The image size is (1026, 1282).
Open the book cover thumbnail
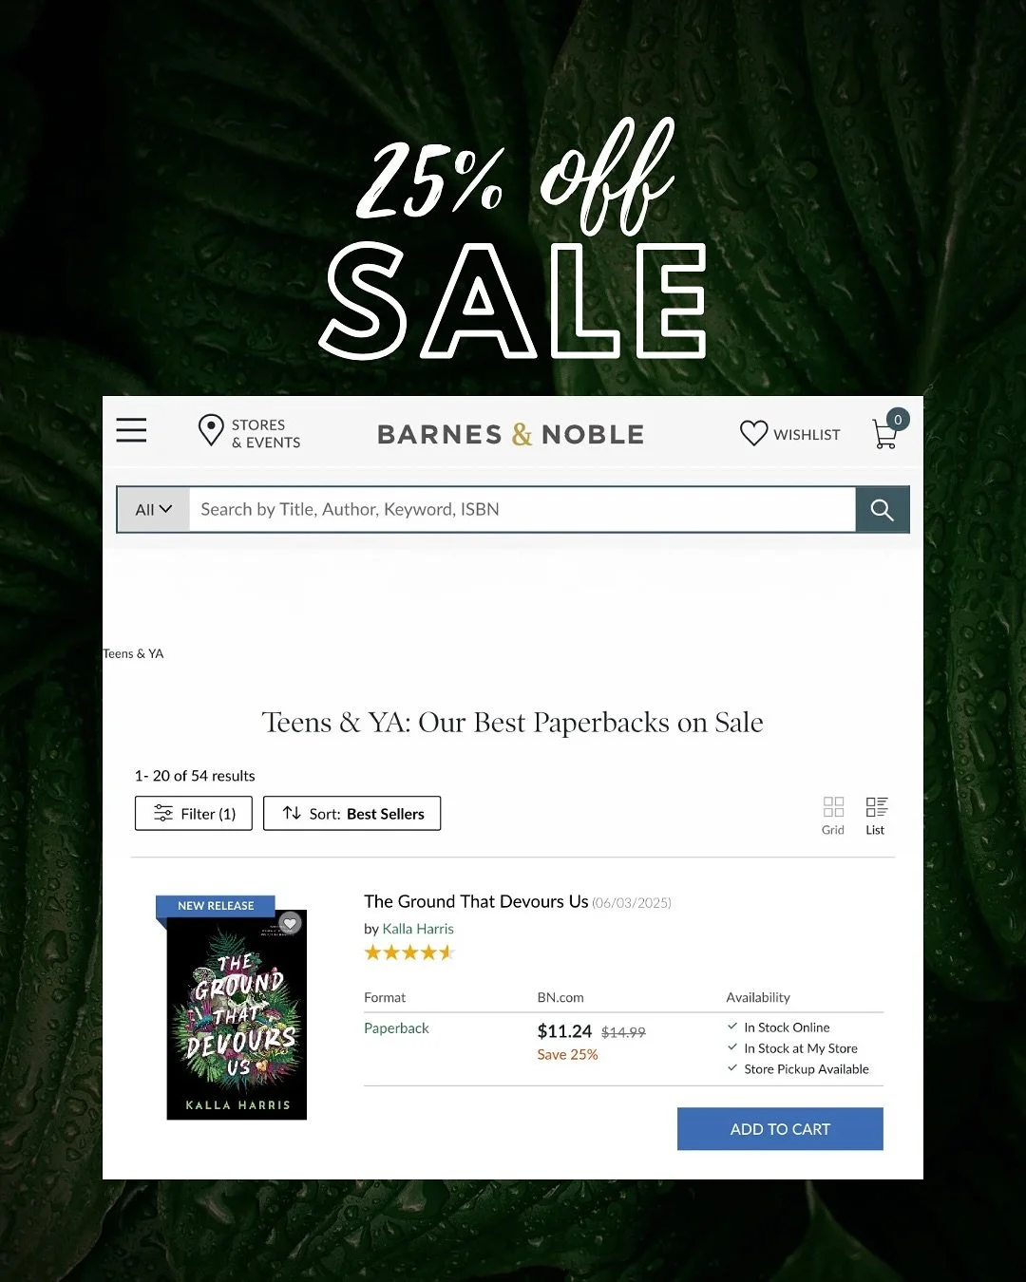tap(237, 1014)
